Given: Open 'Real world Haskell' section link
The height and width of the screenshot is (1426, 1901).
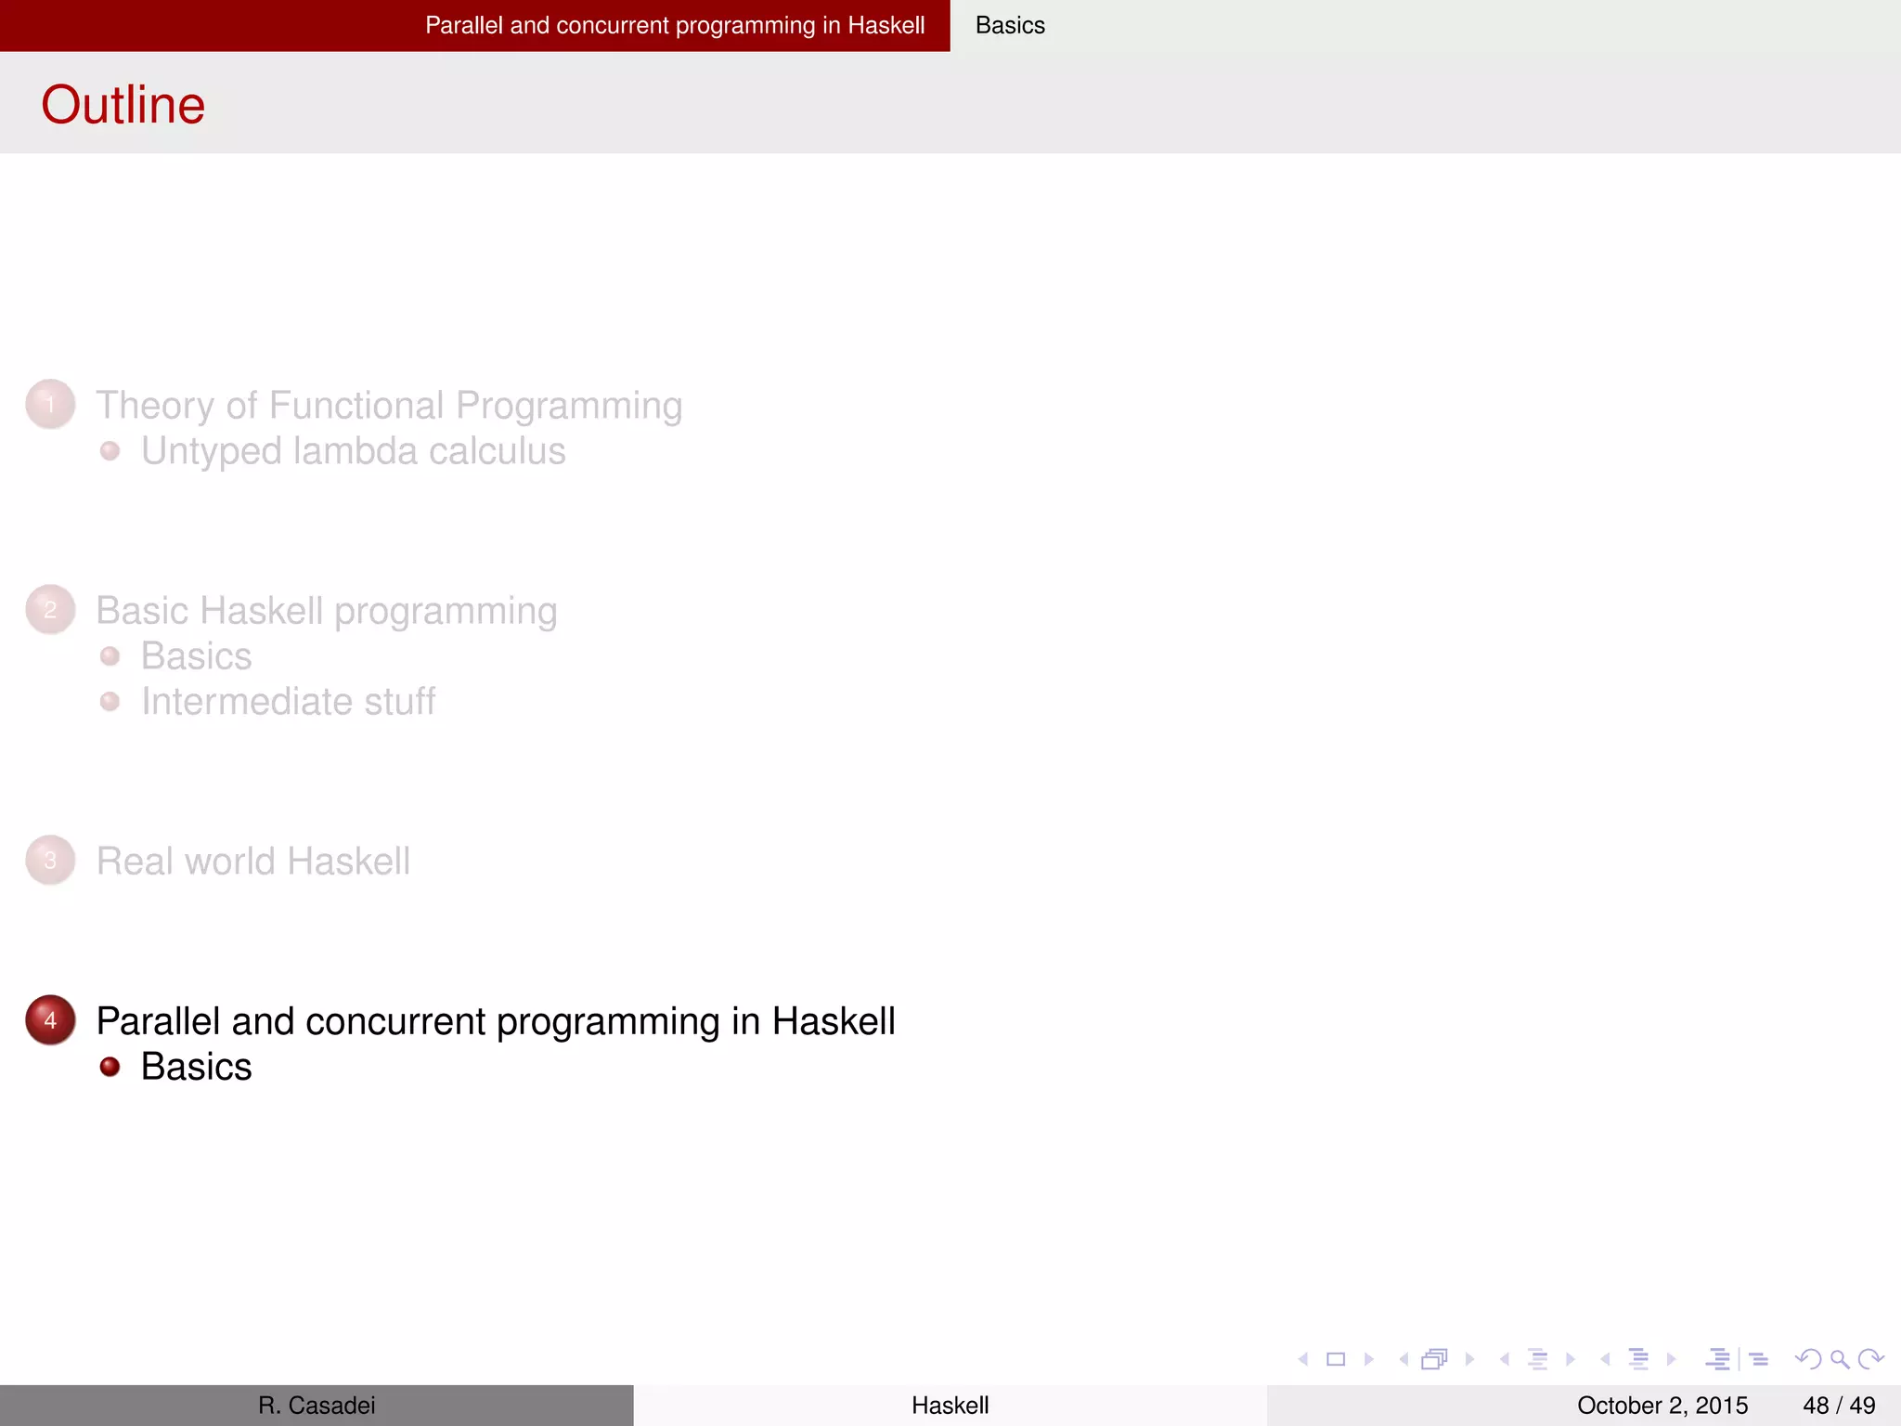Looking at the screenshot, I should click(252, 862).
